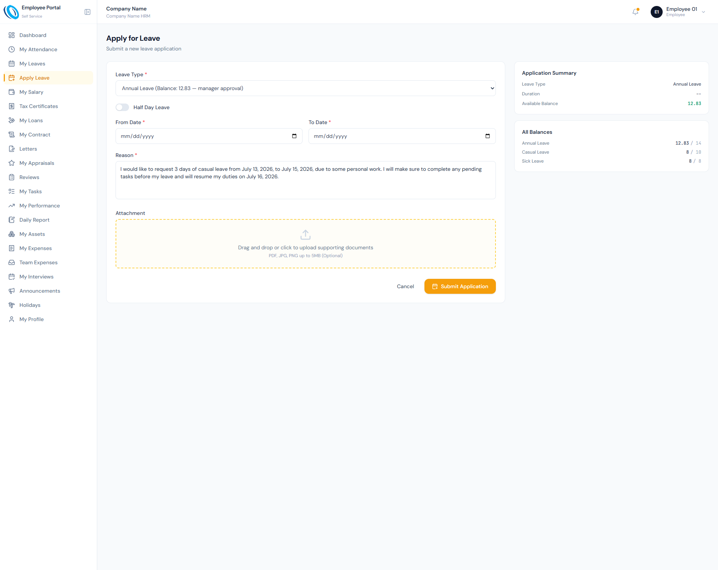
Task: Click the upload arrow icon in Attachment
Action: 306,235
